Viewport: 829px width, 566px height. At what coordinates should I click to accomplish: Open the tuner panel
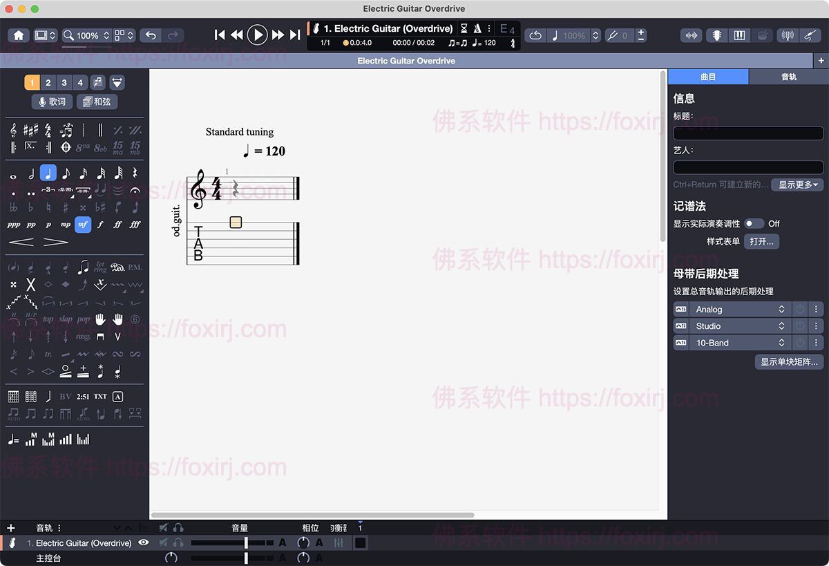[788, 35]
